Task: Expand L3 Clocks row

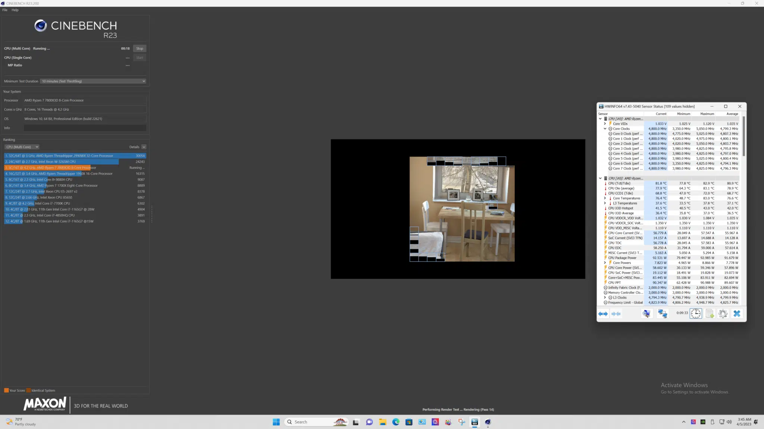Action: (x=605, y=298)
